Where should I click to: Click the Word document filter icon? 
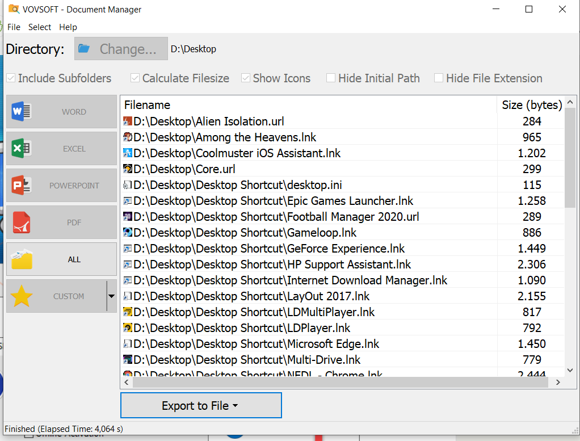pos(22,111)
